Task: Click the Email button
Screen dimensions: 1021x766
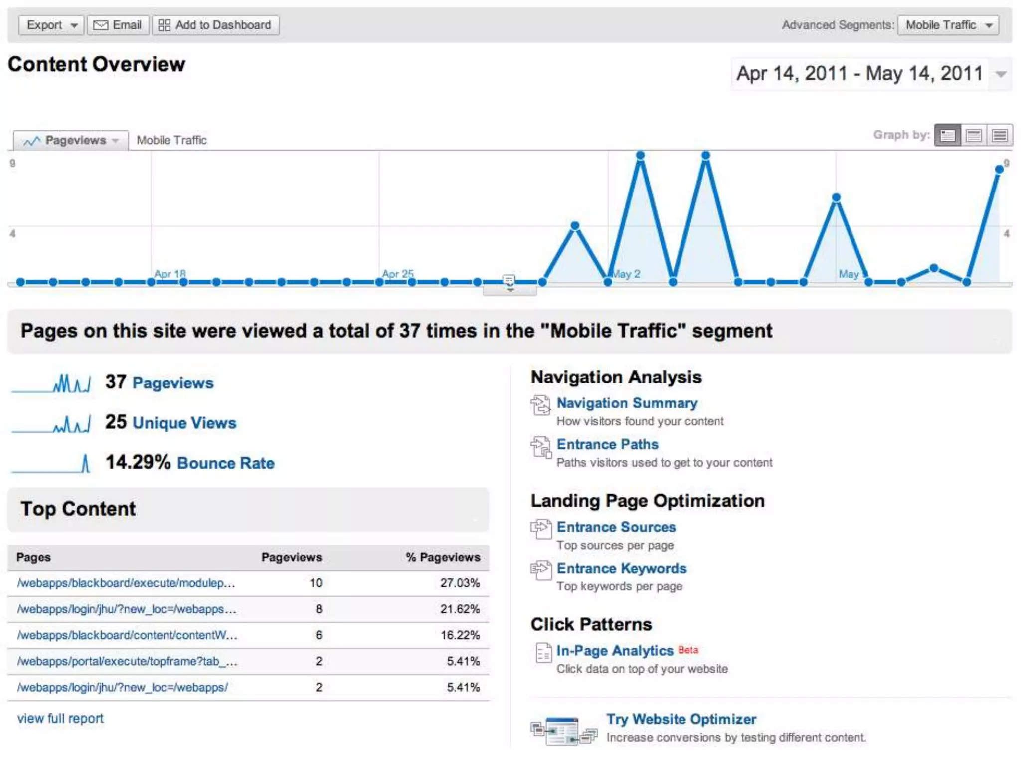Action: [118, 25]
